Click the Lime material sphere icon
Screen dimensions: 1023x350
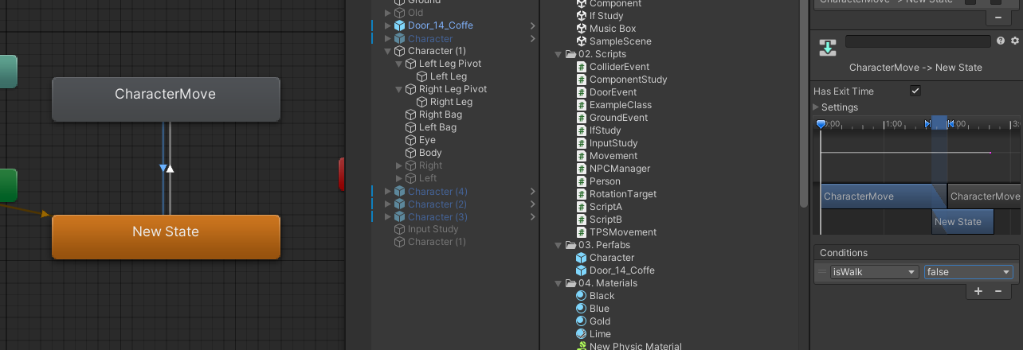582,334
